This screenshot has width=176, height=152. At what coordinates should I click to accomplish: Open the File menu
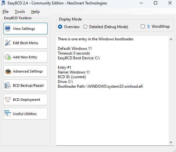[5, 12]
